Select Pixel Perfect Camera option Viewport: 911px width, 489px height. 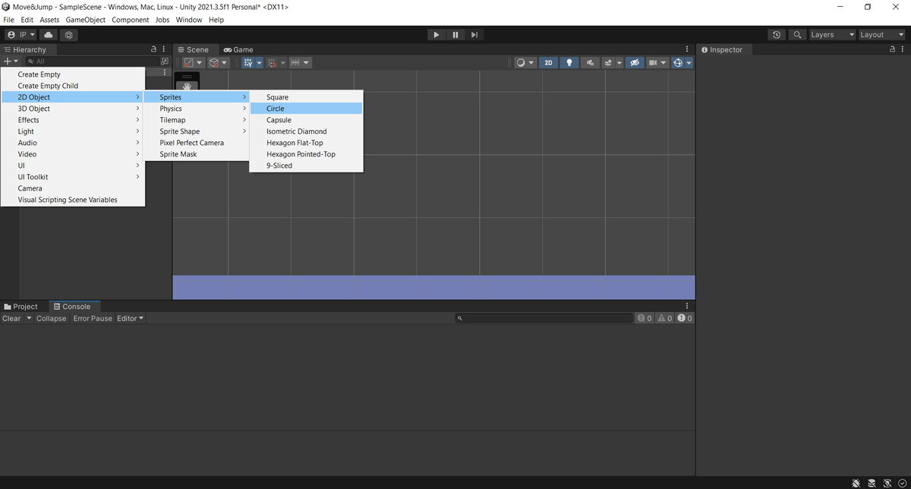[197, 143]
